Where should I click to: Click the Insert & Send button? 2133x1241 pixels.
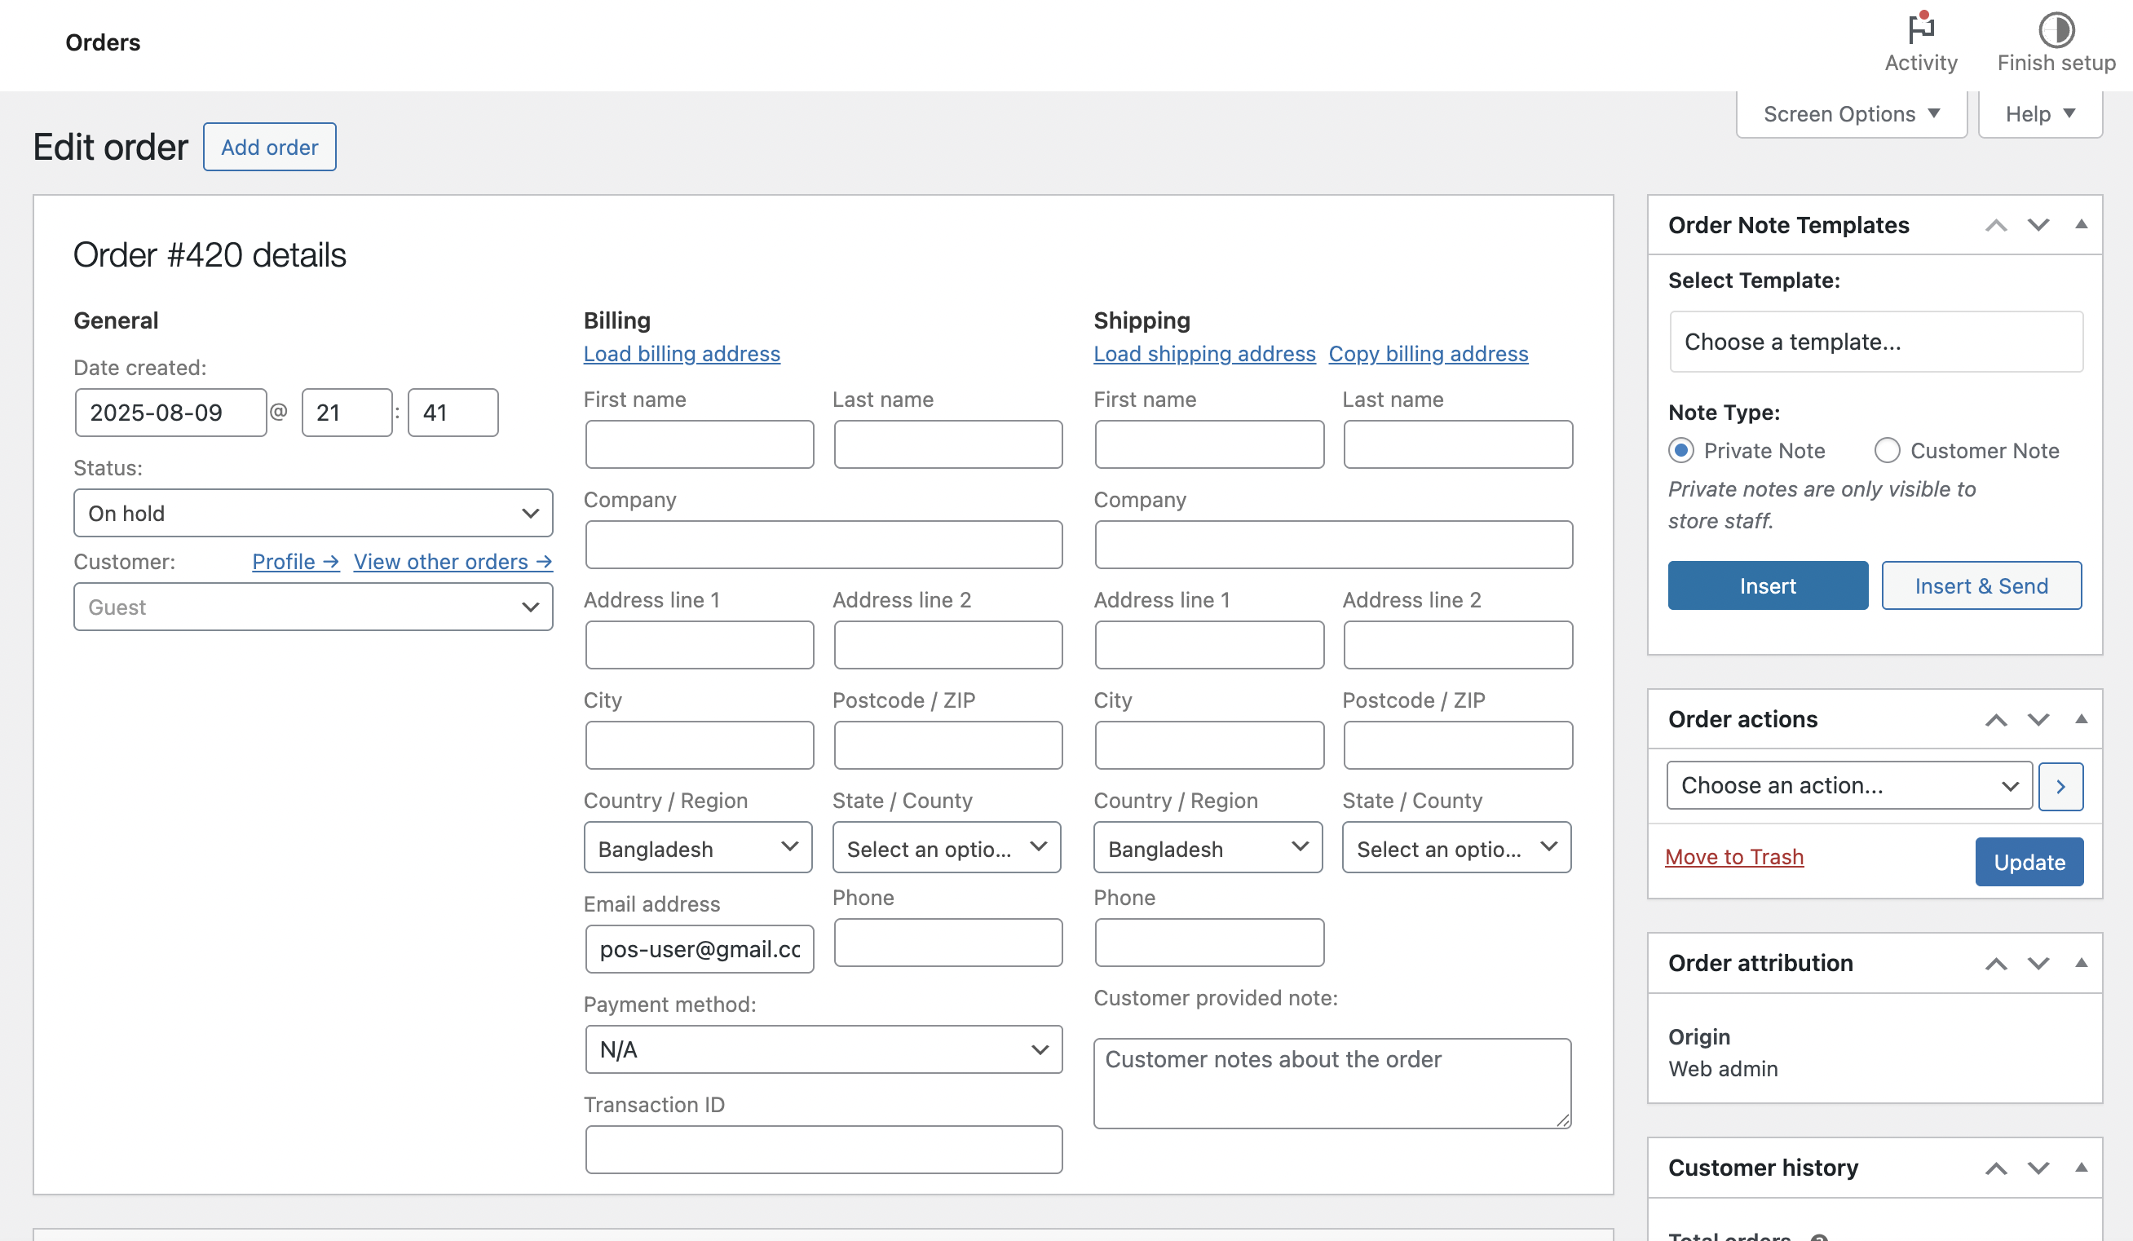pyautogui.click(x=1981, y=585)
